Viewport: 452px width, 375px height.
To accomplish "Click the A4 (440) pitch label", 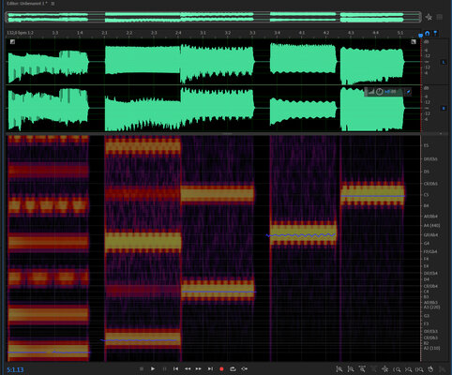I will (x=431, y=225).
